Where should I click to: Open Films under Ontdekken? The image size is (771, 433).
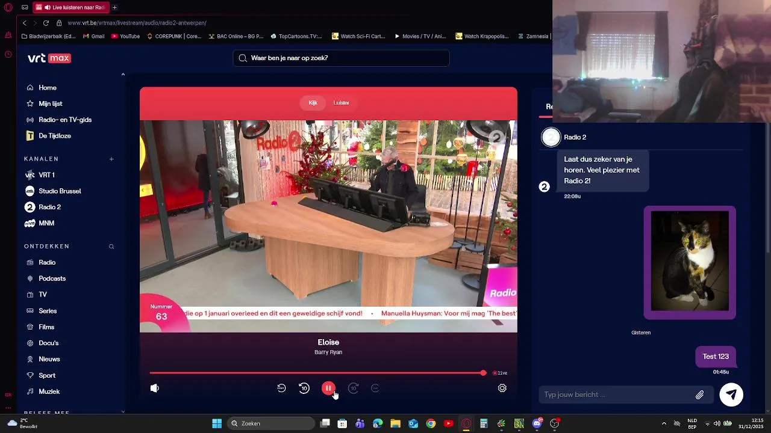46,327
